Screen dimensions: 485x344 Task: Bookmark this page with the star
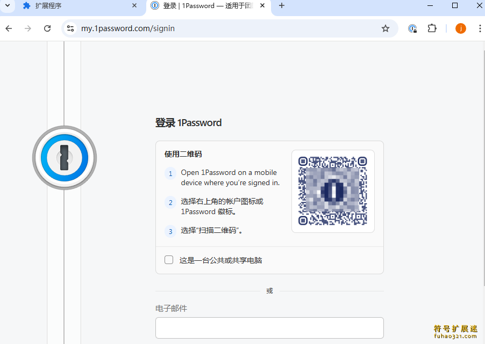(386, 28)
